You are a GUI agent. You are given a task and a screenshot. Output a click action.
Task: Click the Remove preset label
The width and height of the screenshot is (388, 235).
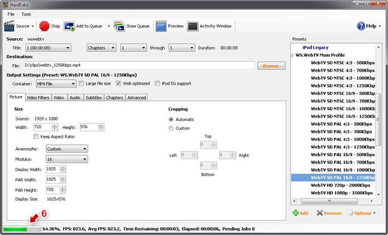click(x=332, y=214)
